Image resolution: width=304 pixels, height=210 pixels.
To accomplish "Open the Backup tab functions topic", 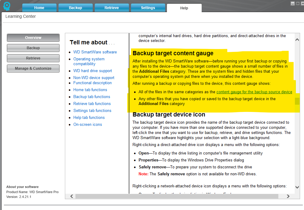I will pos(92,97).
